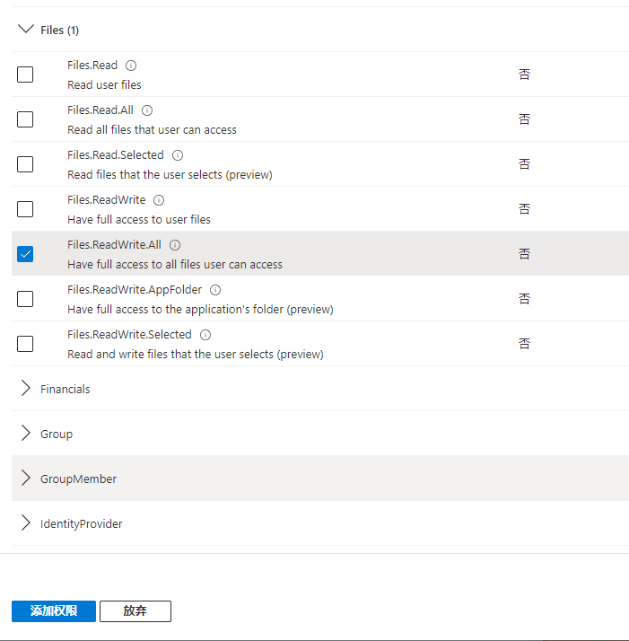The height and width of the screenshot is (641, 629).
Task: Select the Files.ReadWrite.Selected checkbox
Action: click(x=25, y=344)
